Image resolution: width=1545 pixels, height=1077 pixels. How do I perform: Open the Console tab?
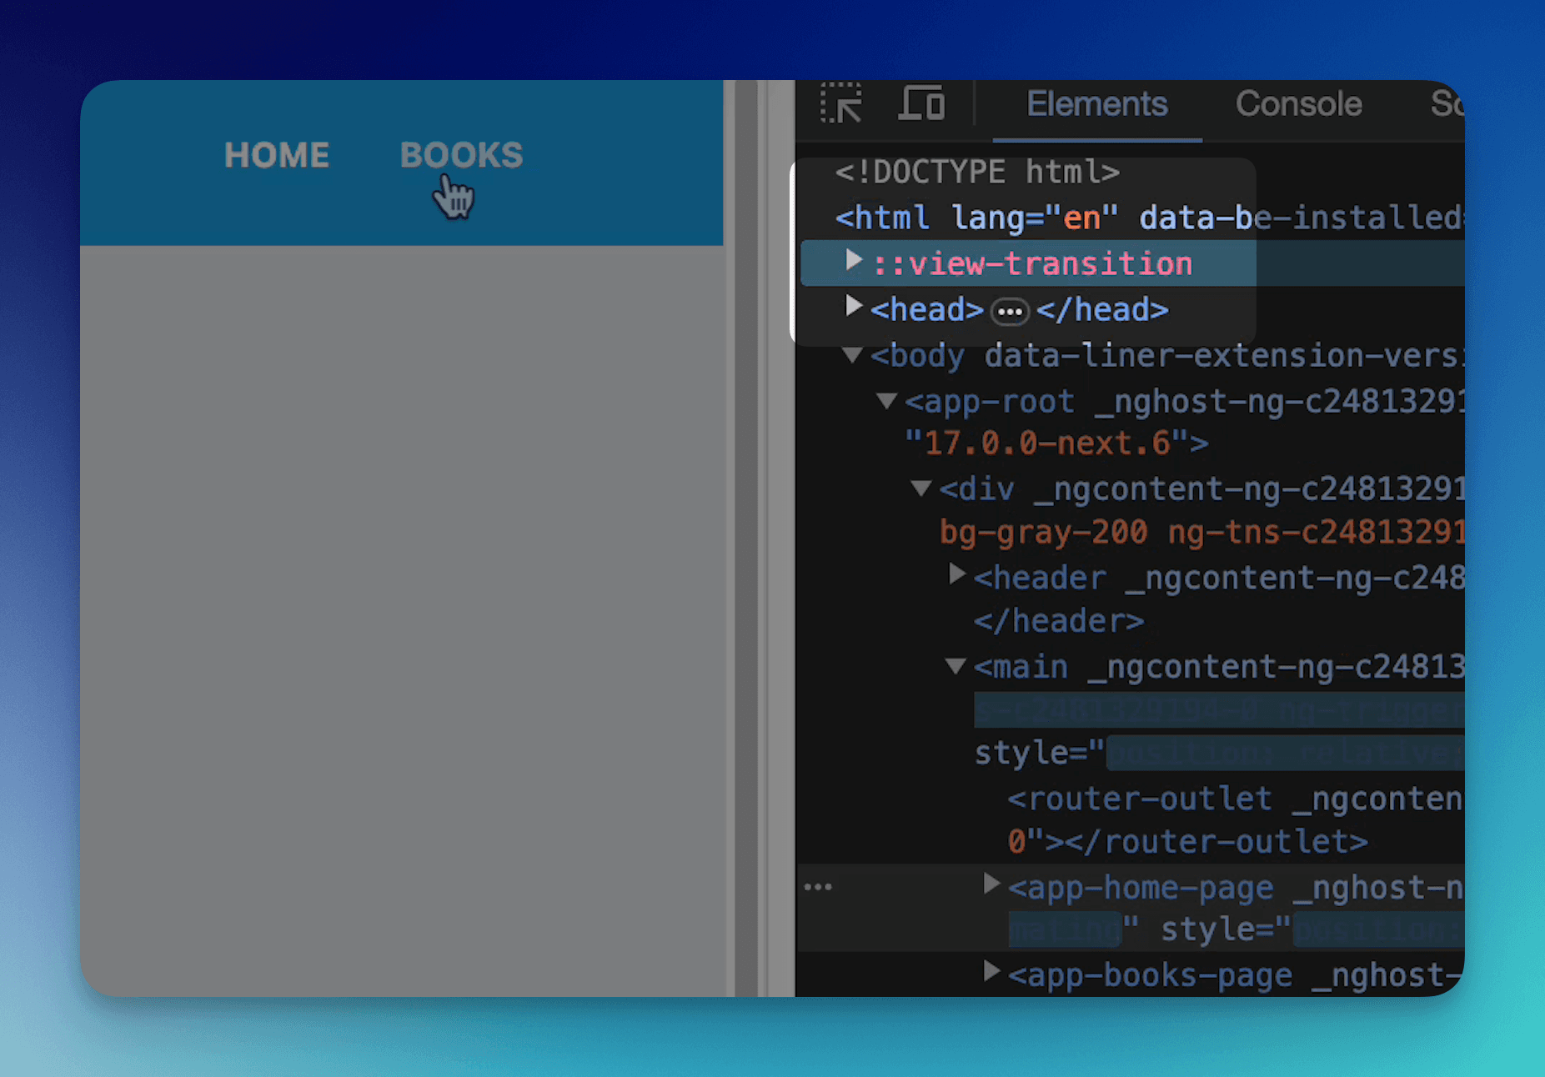pos(1298,104)
